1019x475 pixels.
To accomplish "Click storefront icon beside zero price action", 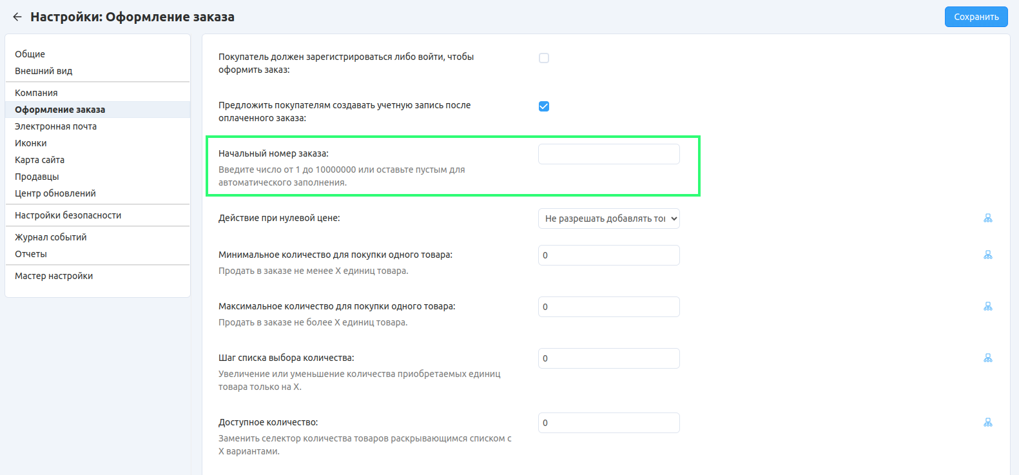I will (x=987, y=218).
